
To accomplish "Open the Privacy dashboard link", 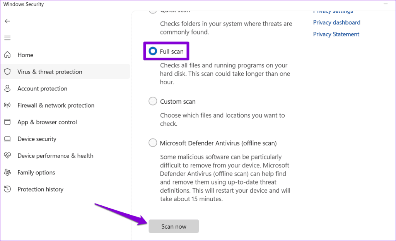I will coord(337,22).
